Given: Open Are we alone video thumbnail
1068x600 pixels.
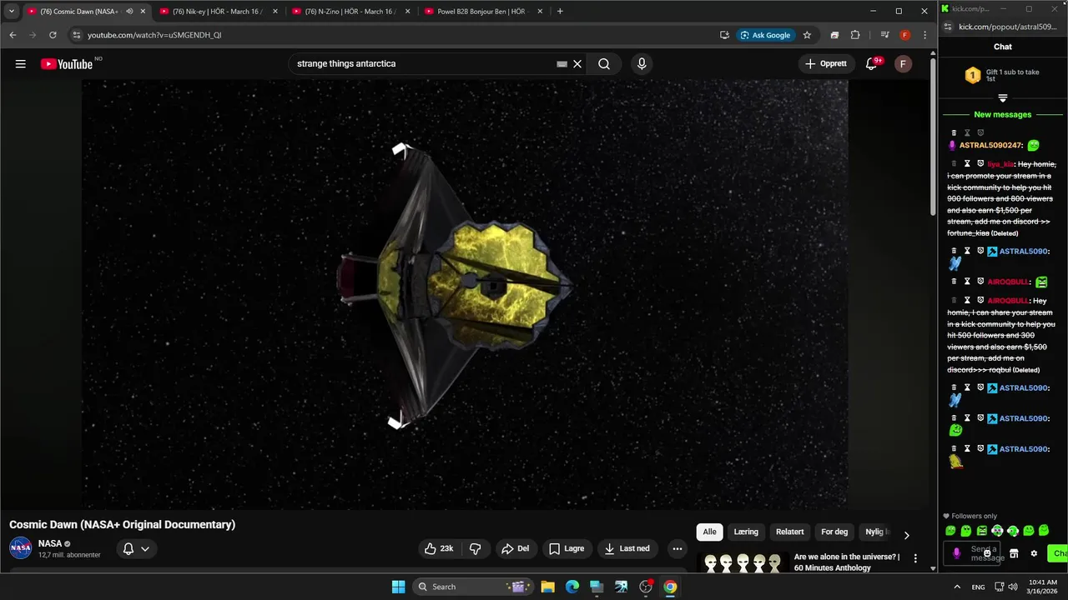Looking at the screenshot, I should pos(743,563).
